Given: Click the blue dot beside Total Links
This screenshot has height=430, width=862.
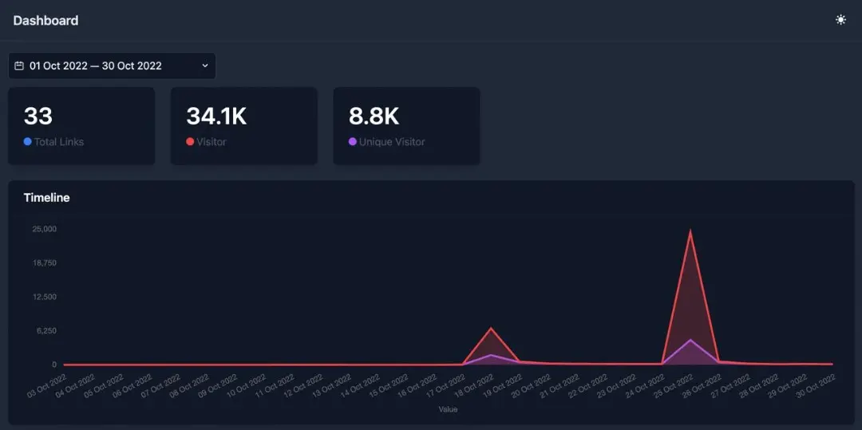Looking at the screenshot, I should 28,142.
